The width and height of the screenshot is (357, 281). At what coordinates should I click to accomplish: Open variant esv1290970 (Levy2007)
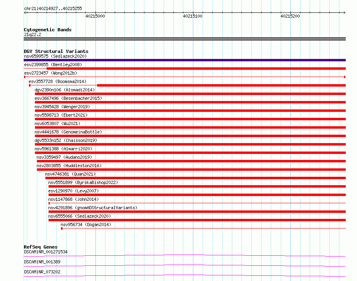point(73,191)
